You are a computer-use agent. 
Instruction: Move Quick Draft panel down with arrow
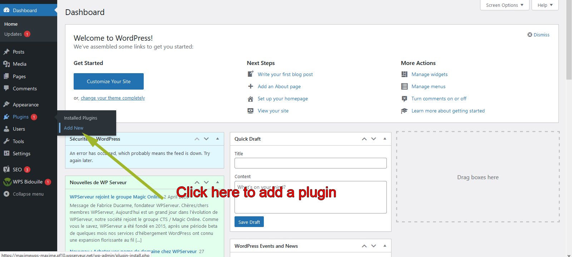pyautogui.click(x=374, y=139)
